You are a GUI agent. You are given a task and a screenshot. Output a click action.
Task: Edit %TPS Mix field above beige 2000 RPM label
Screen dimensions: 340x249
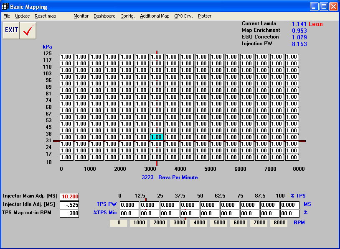170,213
